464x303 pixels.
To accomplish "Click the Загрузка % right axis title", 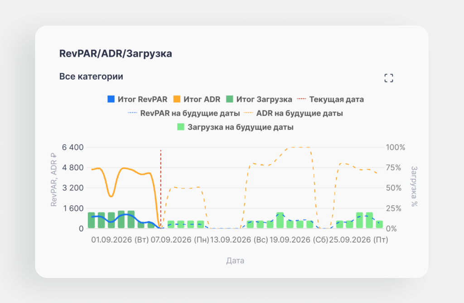I will (x=414, y=186).
